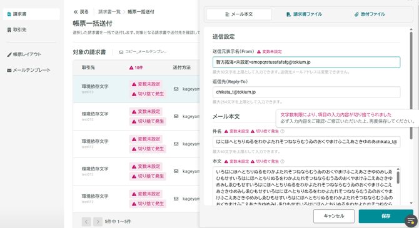Click the envelope icon beside コピー_メールテンプレ

[x=121, y=52]
